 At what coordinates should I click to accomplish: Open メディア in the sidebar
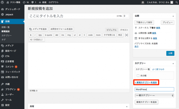pyautogui.click(x=12, y=46)
